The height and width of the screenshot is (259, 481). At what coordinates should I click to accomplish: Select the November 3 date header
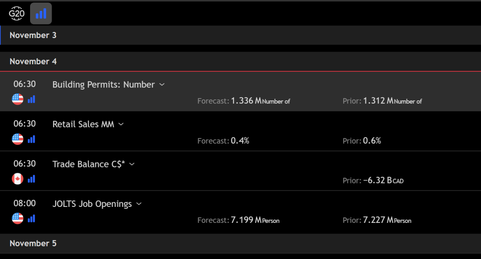pos(33,35)
